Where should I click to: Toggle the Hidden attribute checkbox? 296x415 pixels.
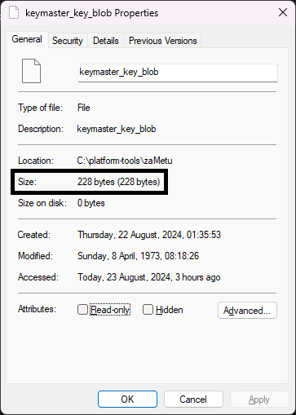148,310
